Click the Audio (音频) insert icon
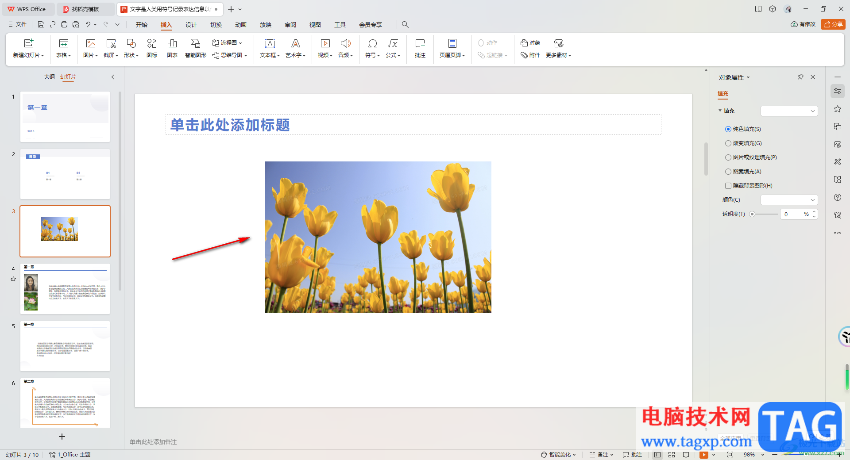 pos(345,43)
